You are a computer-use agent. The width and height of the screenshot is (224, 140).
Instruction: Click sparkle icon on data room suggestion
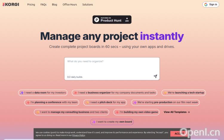[22, 93]
